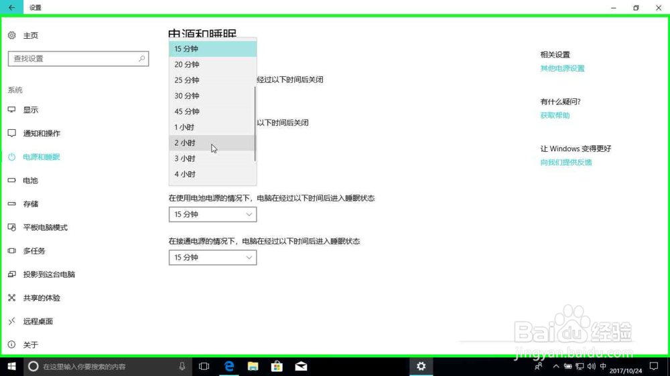Open Mail app from taskbar
This screenshot has width=670, height=376.
click(x=301, y=367)
